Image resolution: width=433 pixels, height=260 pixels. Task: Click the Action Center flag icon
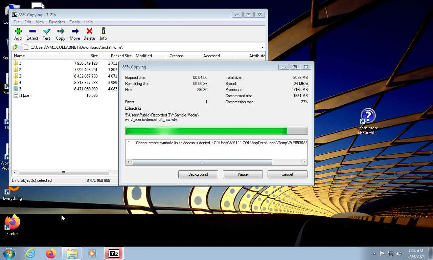[382, 253]
